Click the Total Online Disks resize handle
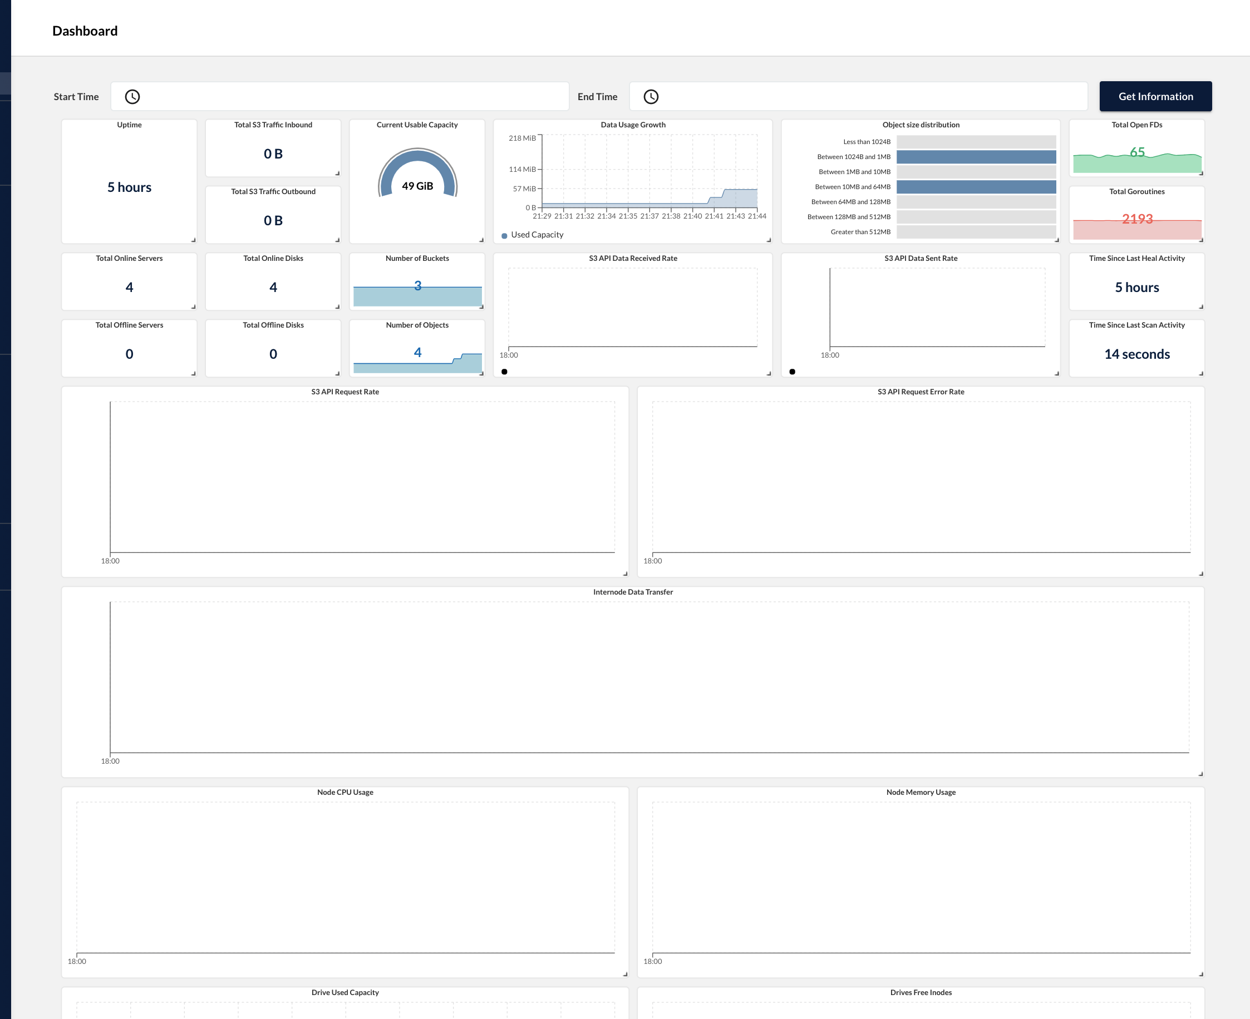Screen dimensions: 1250x1019 337,307
